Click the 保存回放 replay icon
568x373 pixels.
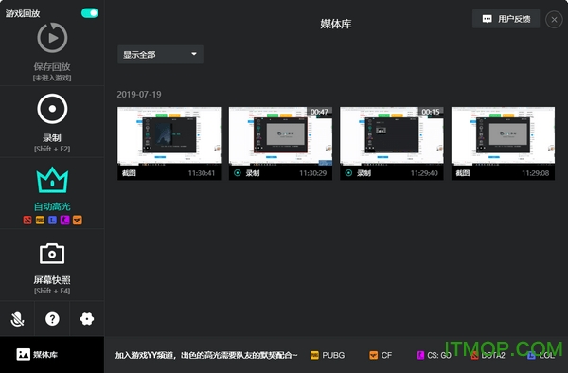pyautogui.click(x=52, y=38)
